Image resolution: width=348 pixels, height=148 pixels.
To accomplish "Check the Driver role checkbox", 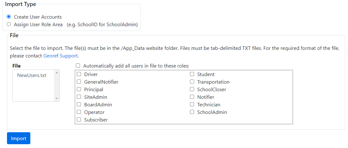I will 79,74.
